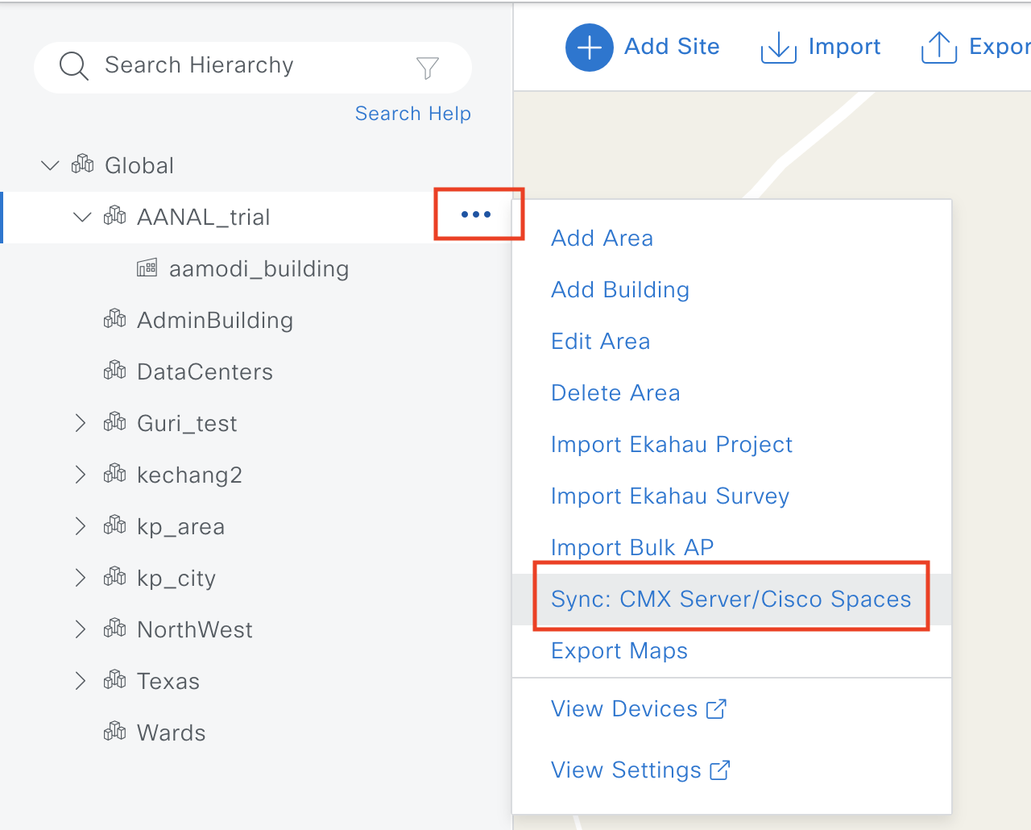Collapse the AANAL_trial area node
This screenshot has height=830, width=1031.
[x=82, y=217]
